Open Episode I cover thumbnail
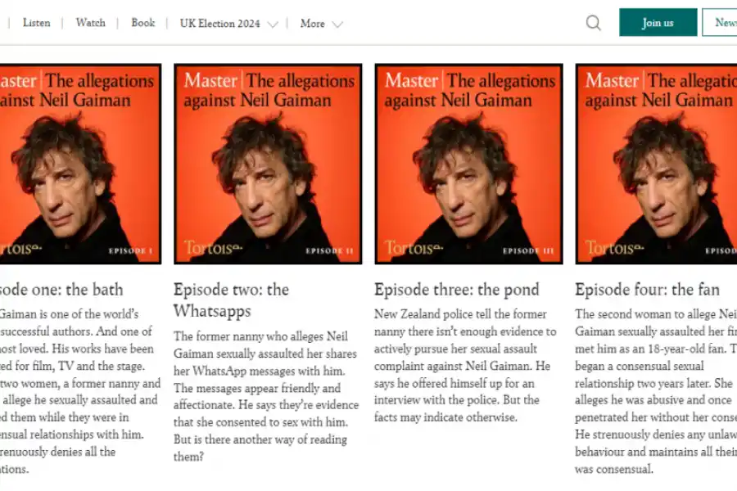The height and width of the screenshot is (491, 737). tap(80, 164)
